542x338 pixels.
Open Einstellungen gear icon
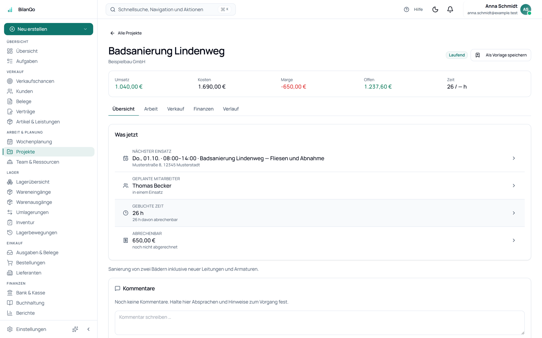pos(10,329)
